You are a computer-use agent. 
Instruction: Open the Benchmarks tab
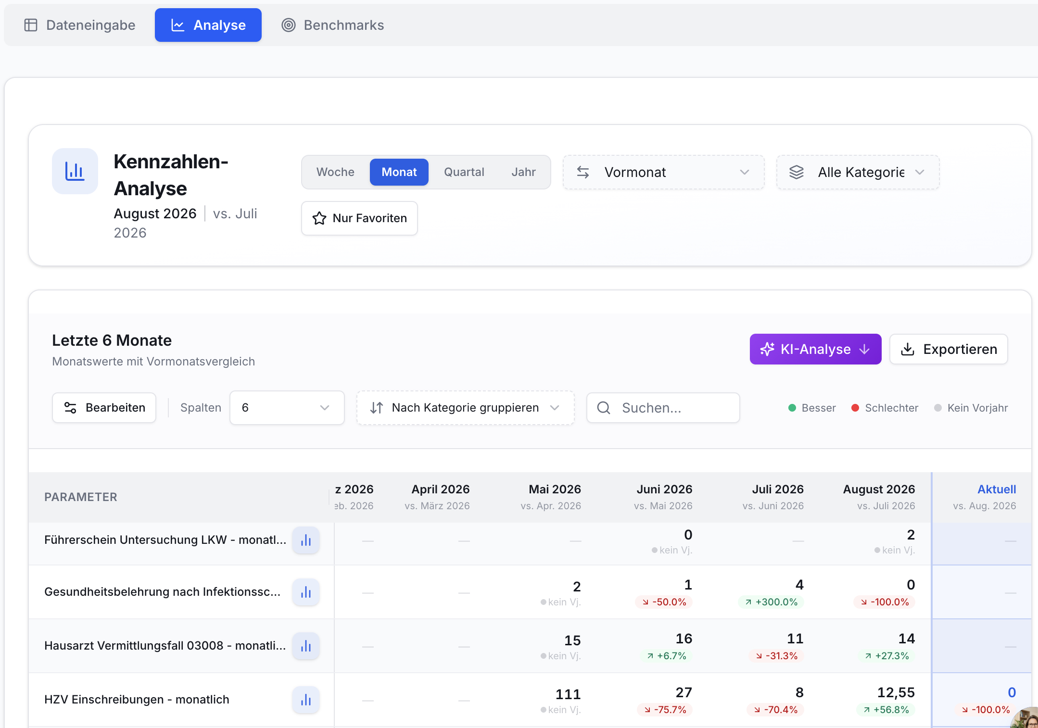[333, 25]
